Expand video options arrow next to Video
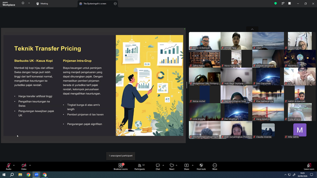Image resolution: width=317 pixels, height=178 pixels. coord(30,165)
